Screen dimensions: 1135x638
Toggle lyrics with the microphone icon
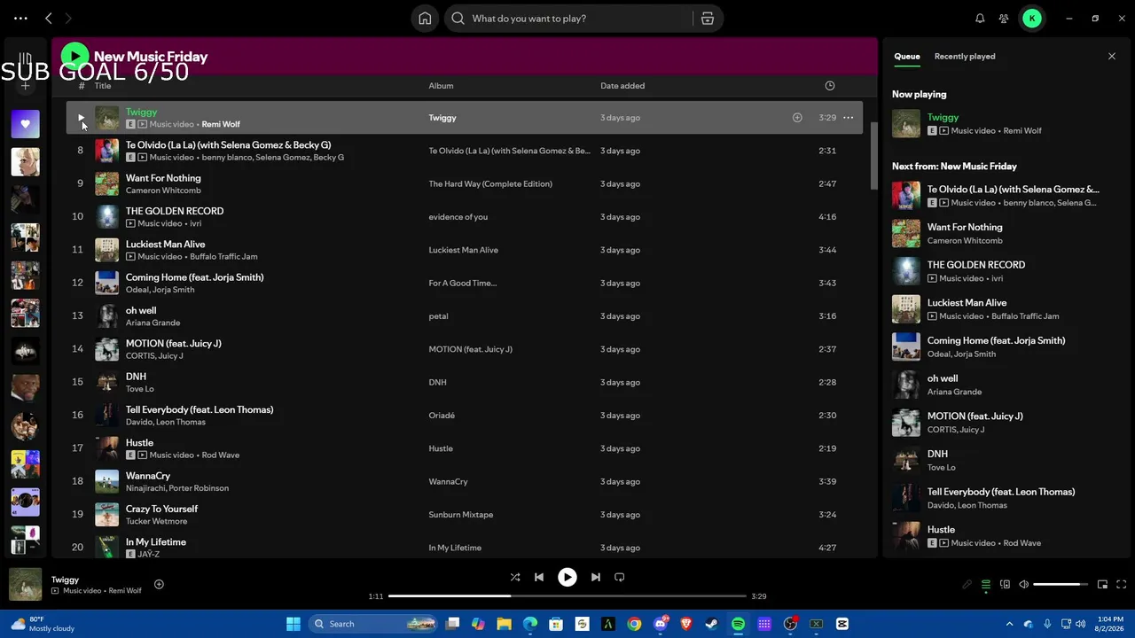coord(967,585)
